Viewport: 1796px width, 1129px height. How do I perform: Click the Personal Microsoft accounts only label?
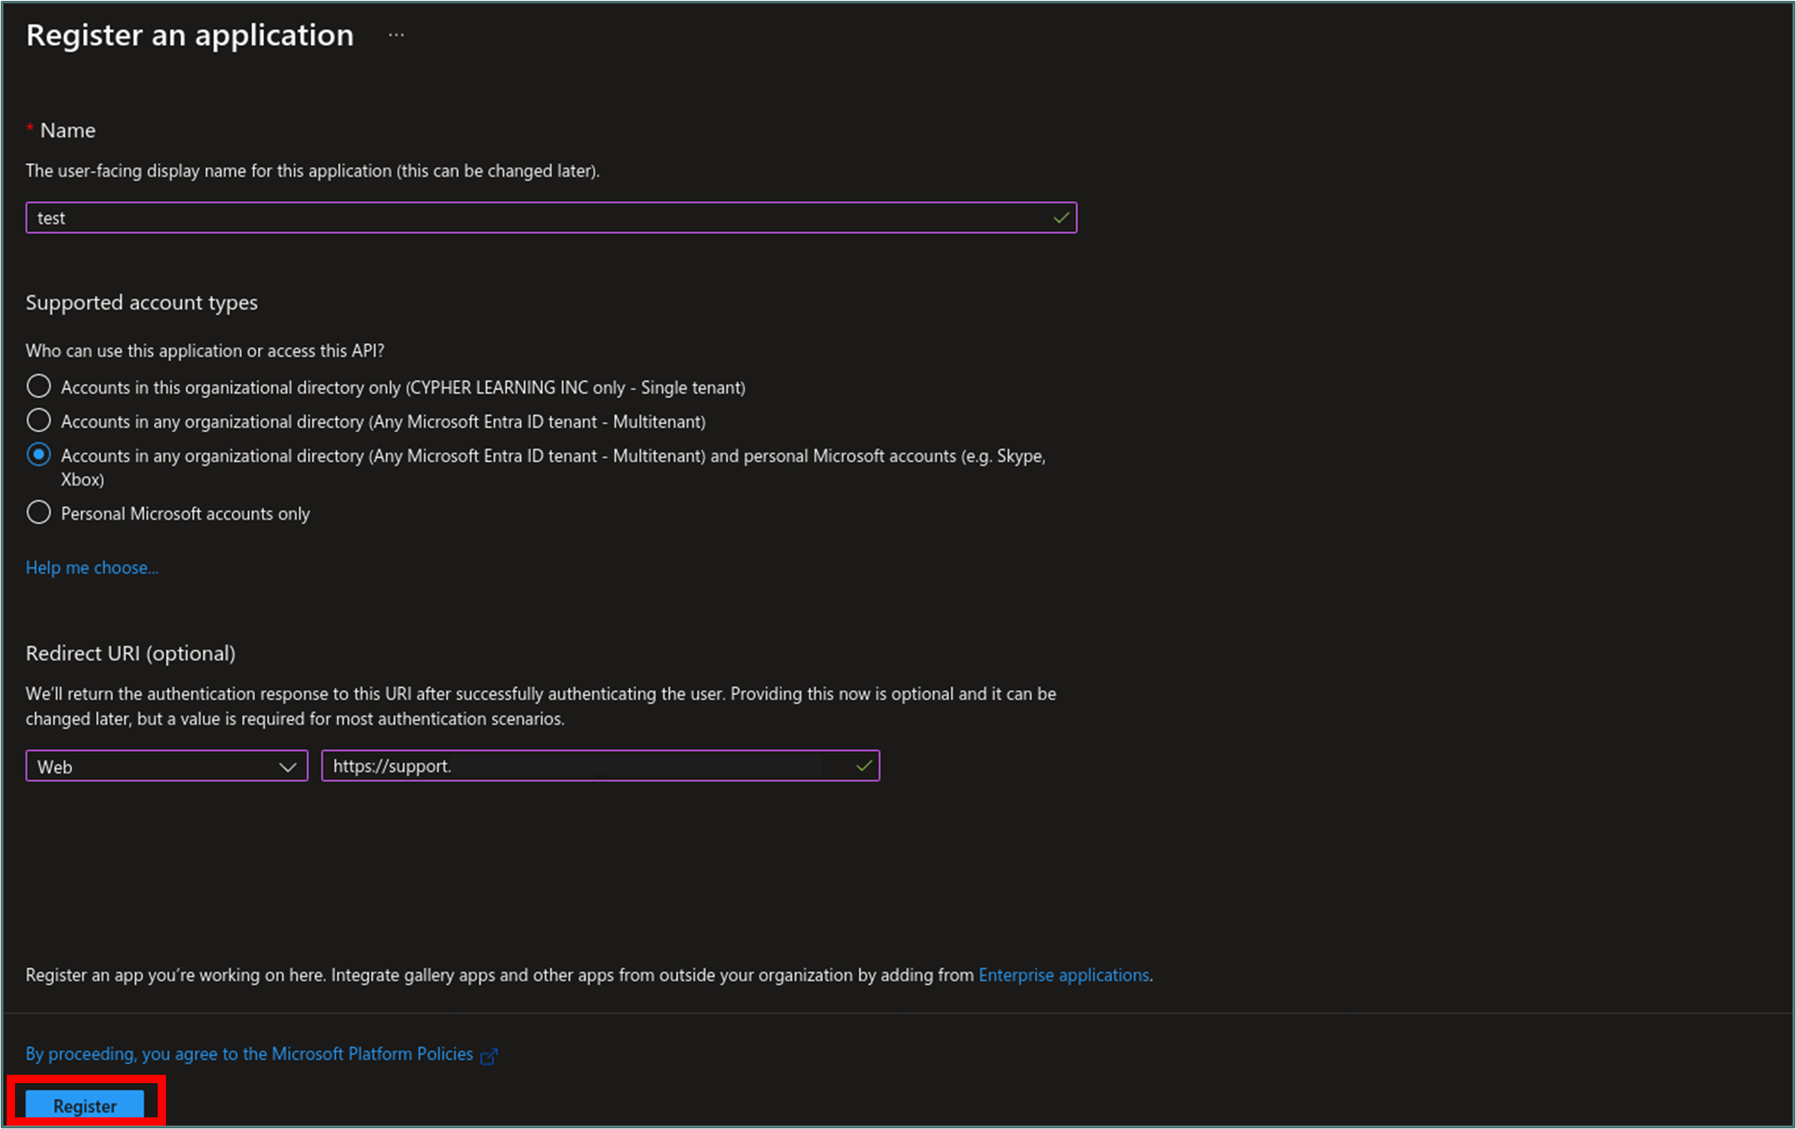coord(185,514)
